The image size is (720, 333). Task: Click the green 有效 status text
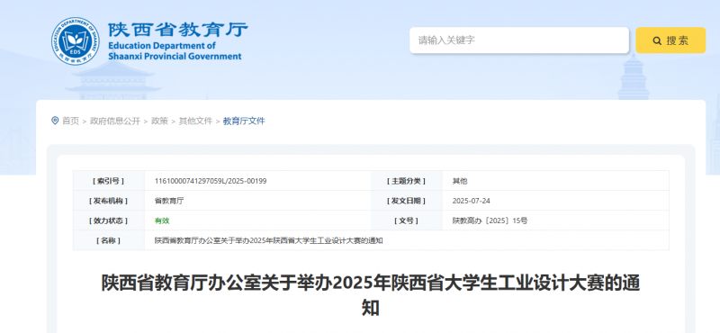point(162,220)
